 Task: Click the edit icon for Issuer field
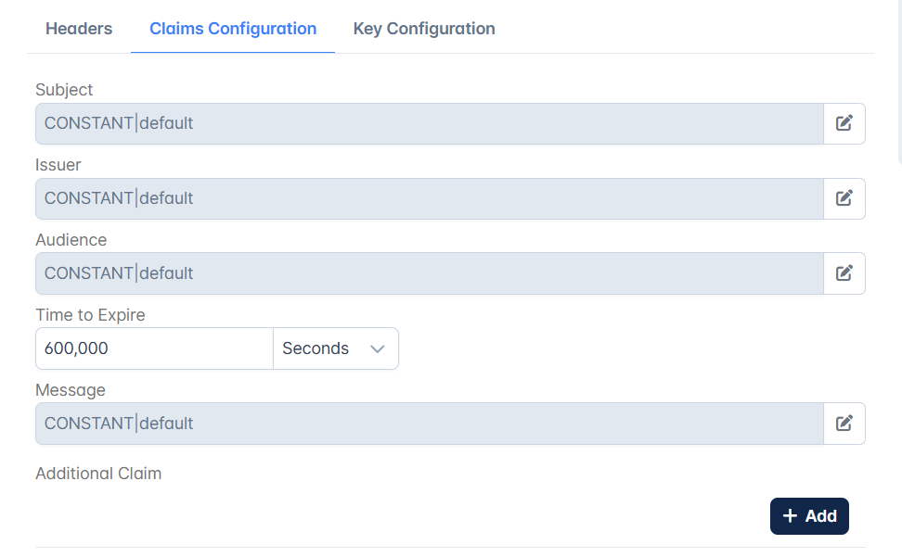pyautogui.click(x=844, y=198)
